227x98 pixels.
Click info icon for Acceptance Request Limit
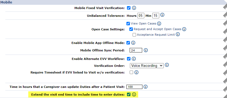(178, 34)
